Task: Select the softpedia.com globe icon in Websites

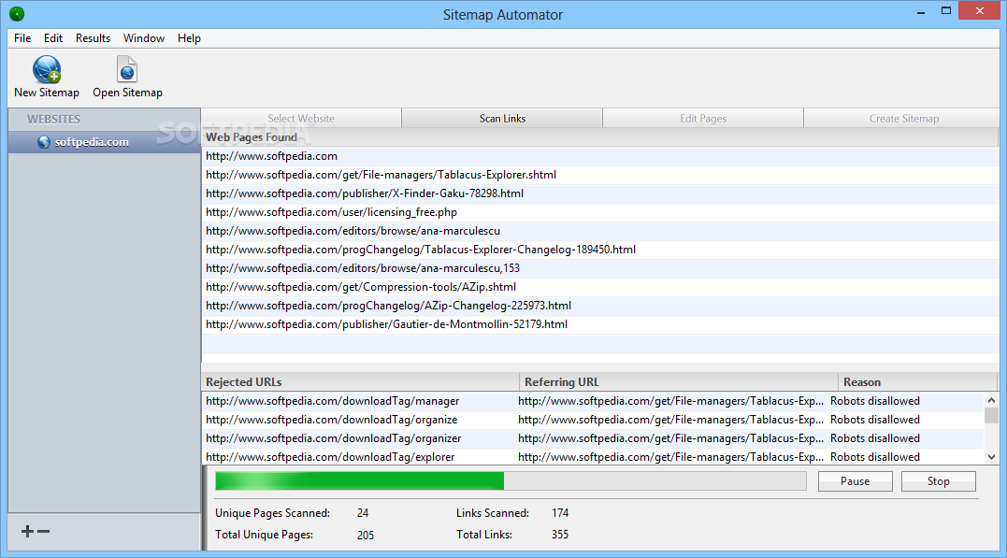Action: point(44,142)
